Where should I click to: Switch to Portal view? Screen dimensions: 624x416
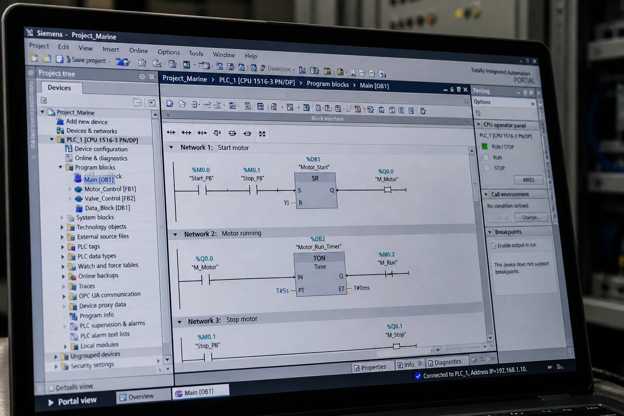click(73, 401)
